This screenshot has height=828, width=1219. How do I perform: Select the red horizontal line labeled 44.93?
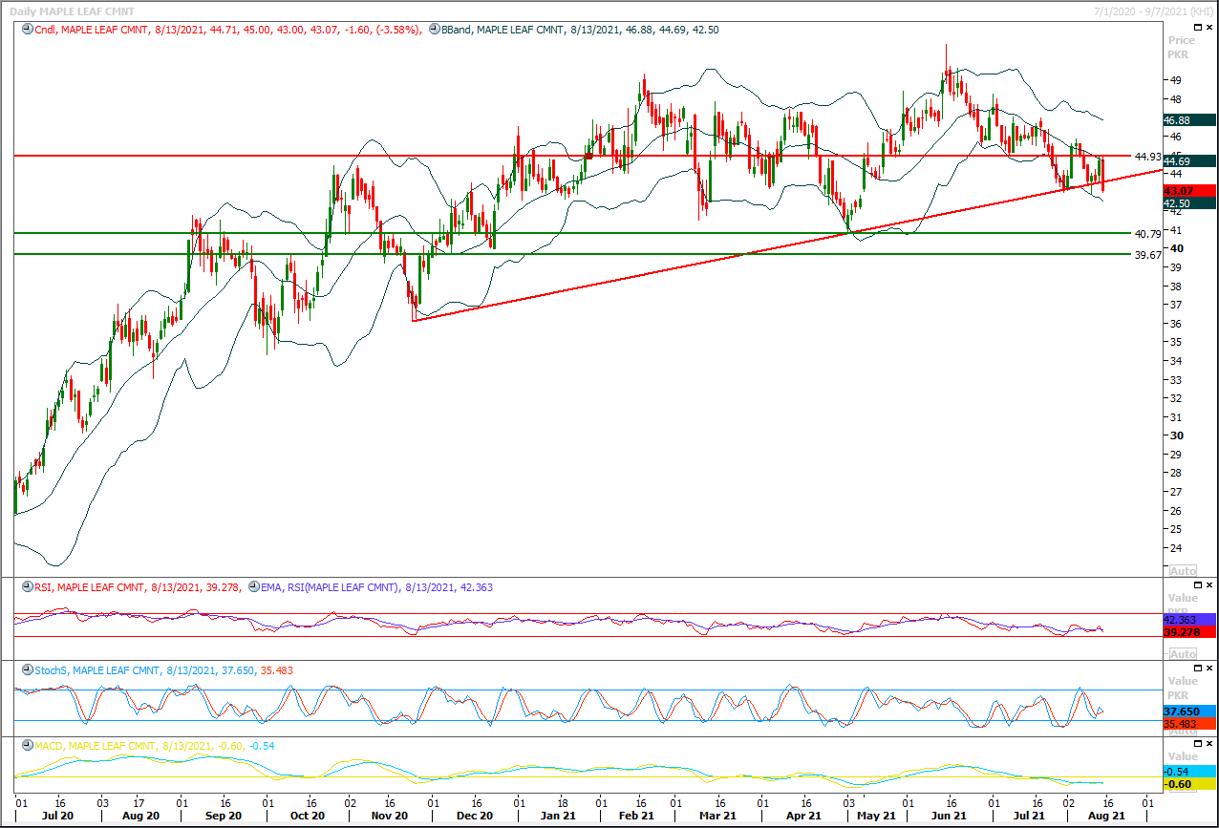point(573,156)
